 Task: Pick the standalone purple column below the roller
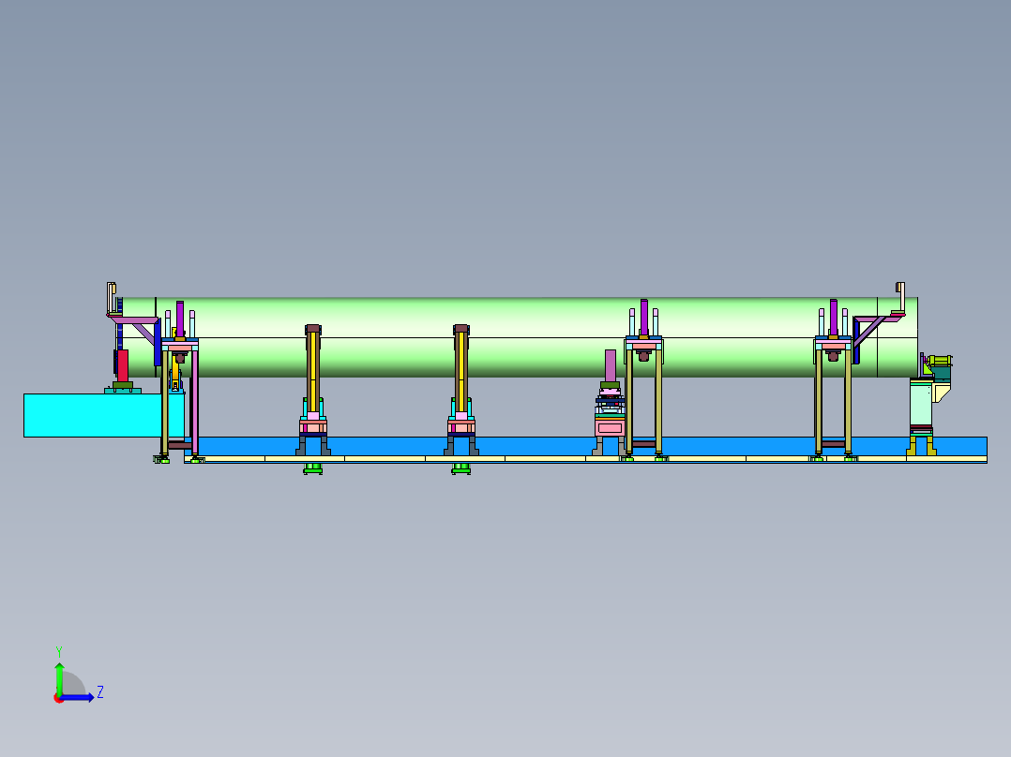click(610, 365)
